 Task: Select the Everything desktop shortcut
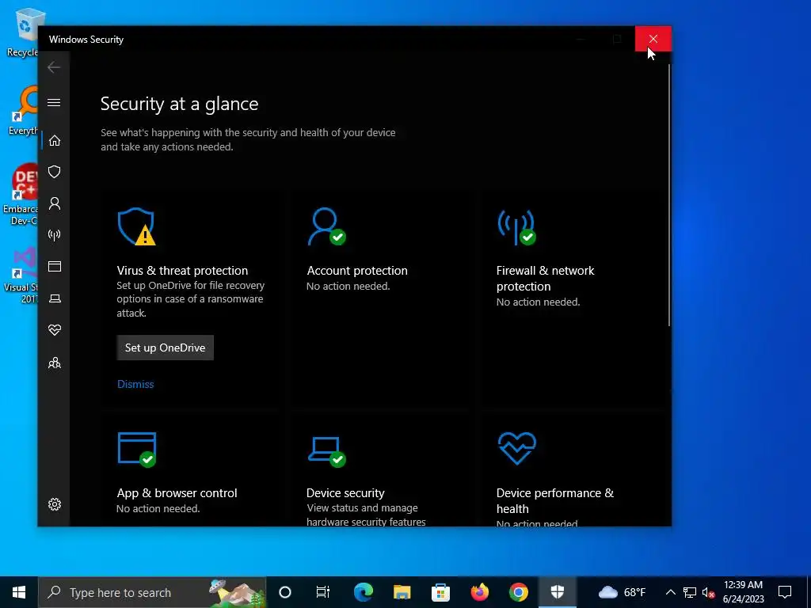(x=23, y=111)
